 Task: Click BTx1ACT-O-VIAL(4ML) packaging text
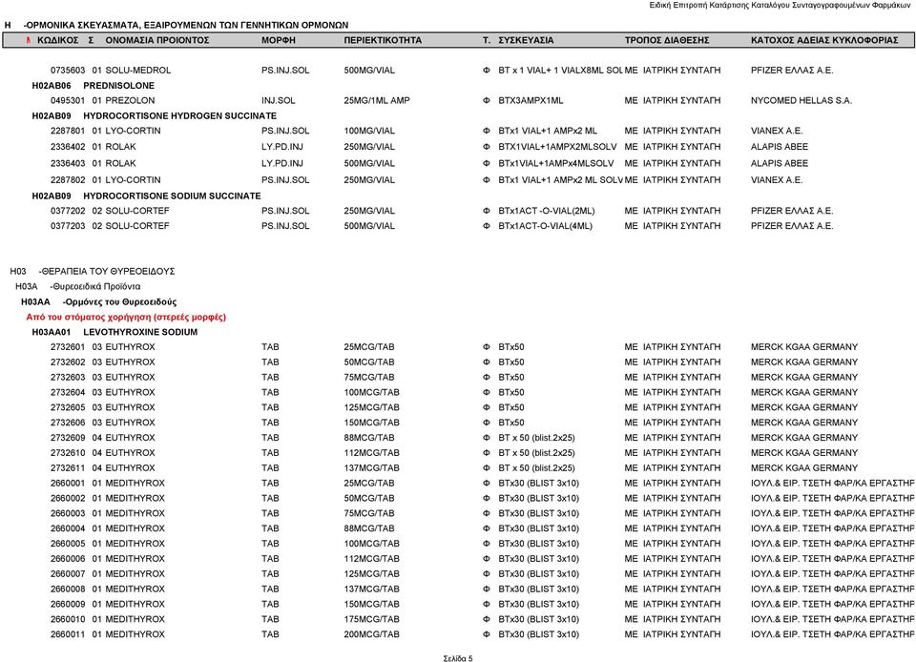(545, 226)
